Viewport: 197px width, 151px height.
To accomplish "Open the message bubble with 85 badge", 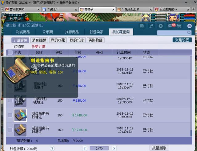I will tap(172, 26).
